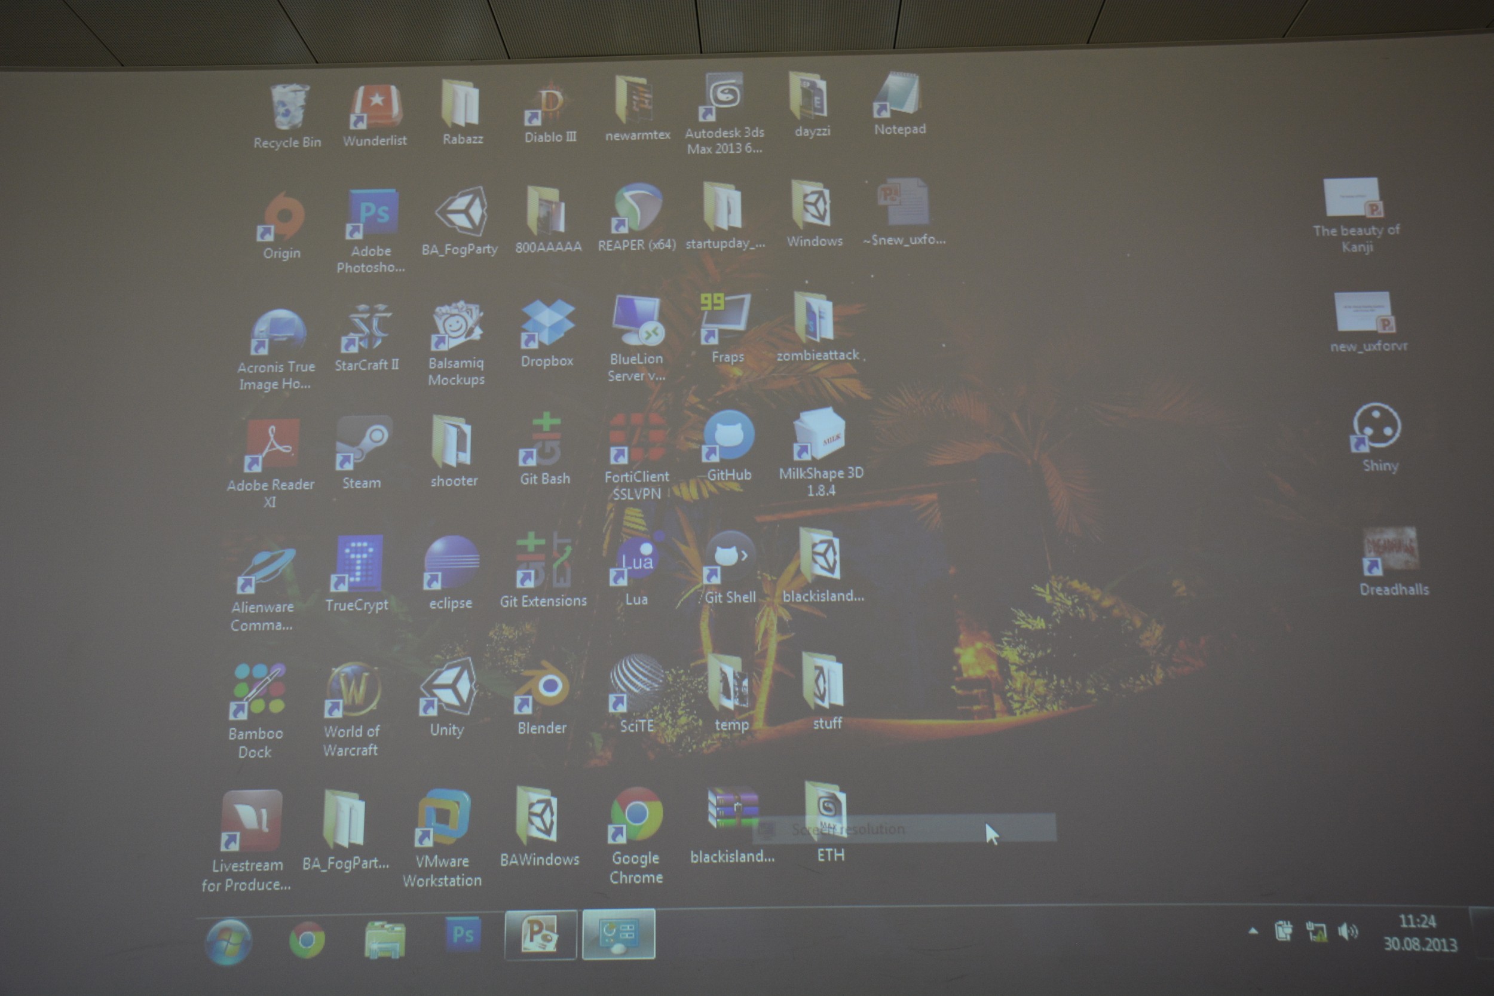Click PowerPoint in the taskbar
The width and height of the screenshot is (1494, 996).
pyautogui.click(x=540, y=935)
